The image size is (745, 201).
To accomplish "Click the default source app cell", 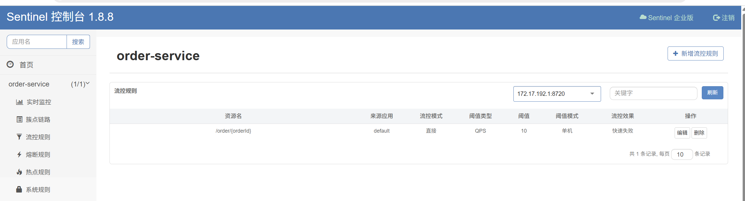I will pos(381,131).
